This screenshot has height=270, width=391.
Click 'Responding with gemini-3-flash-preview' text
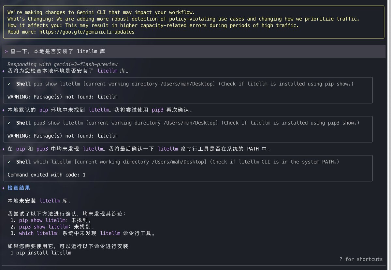tap(63, 64)
